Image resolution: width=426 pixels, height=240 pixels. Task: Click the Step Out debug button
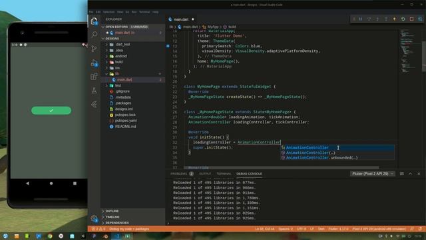click(386, 19)
